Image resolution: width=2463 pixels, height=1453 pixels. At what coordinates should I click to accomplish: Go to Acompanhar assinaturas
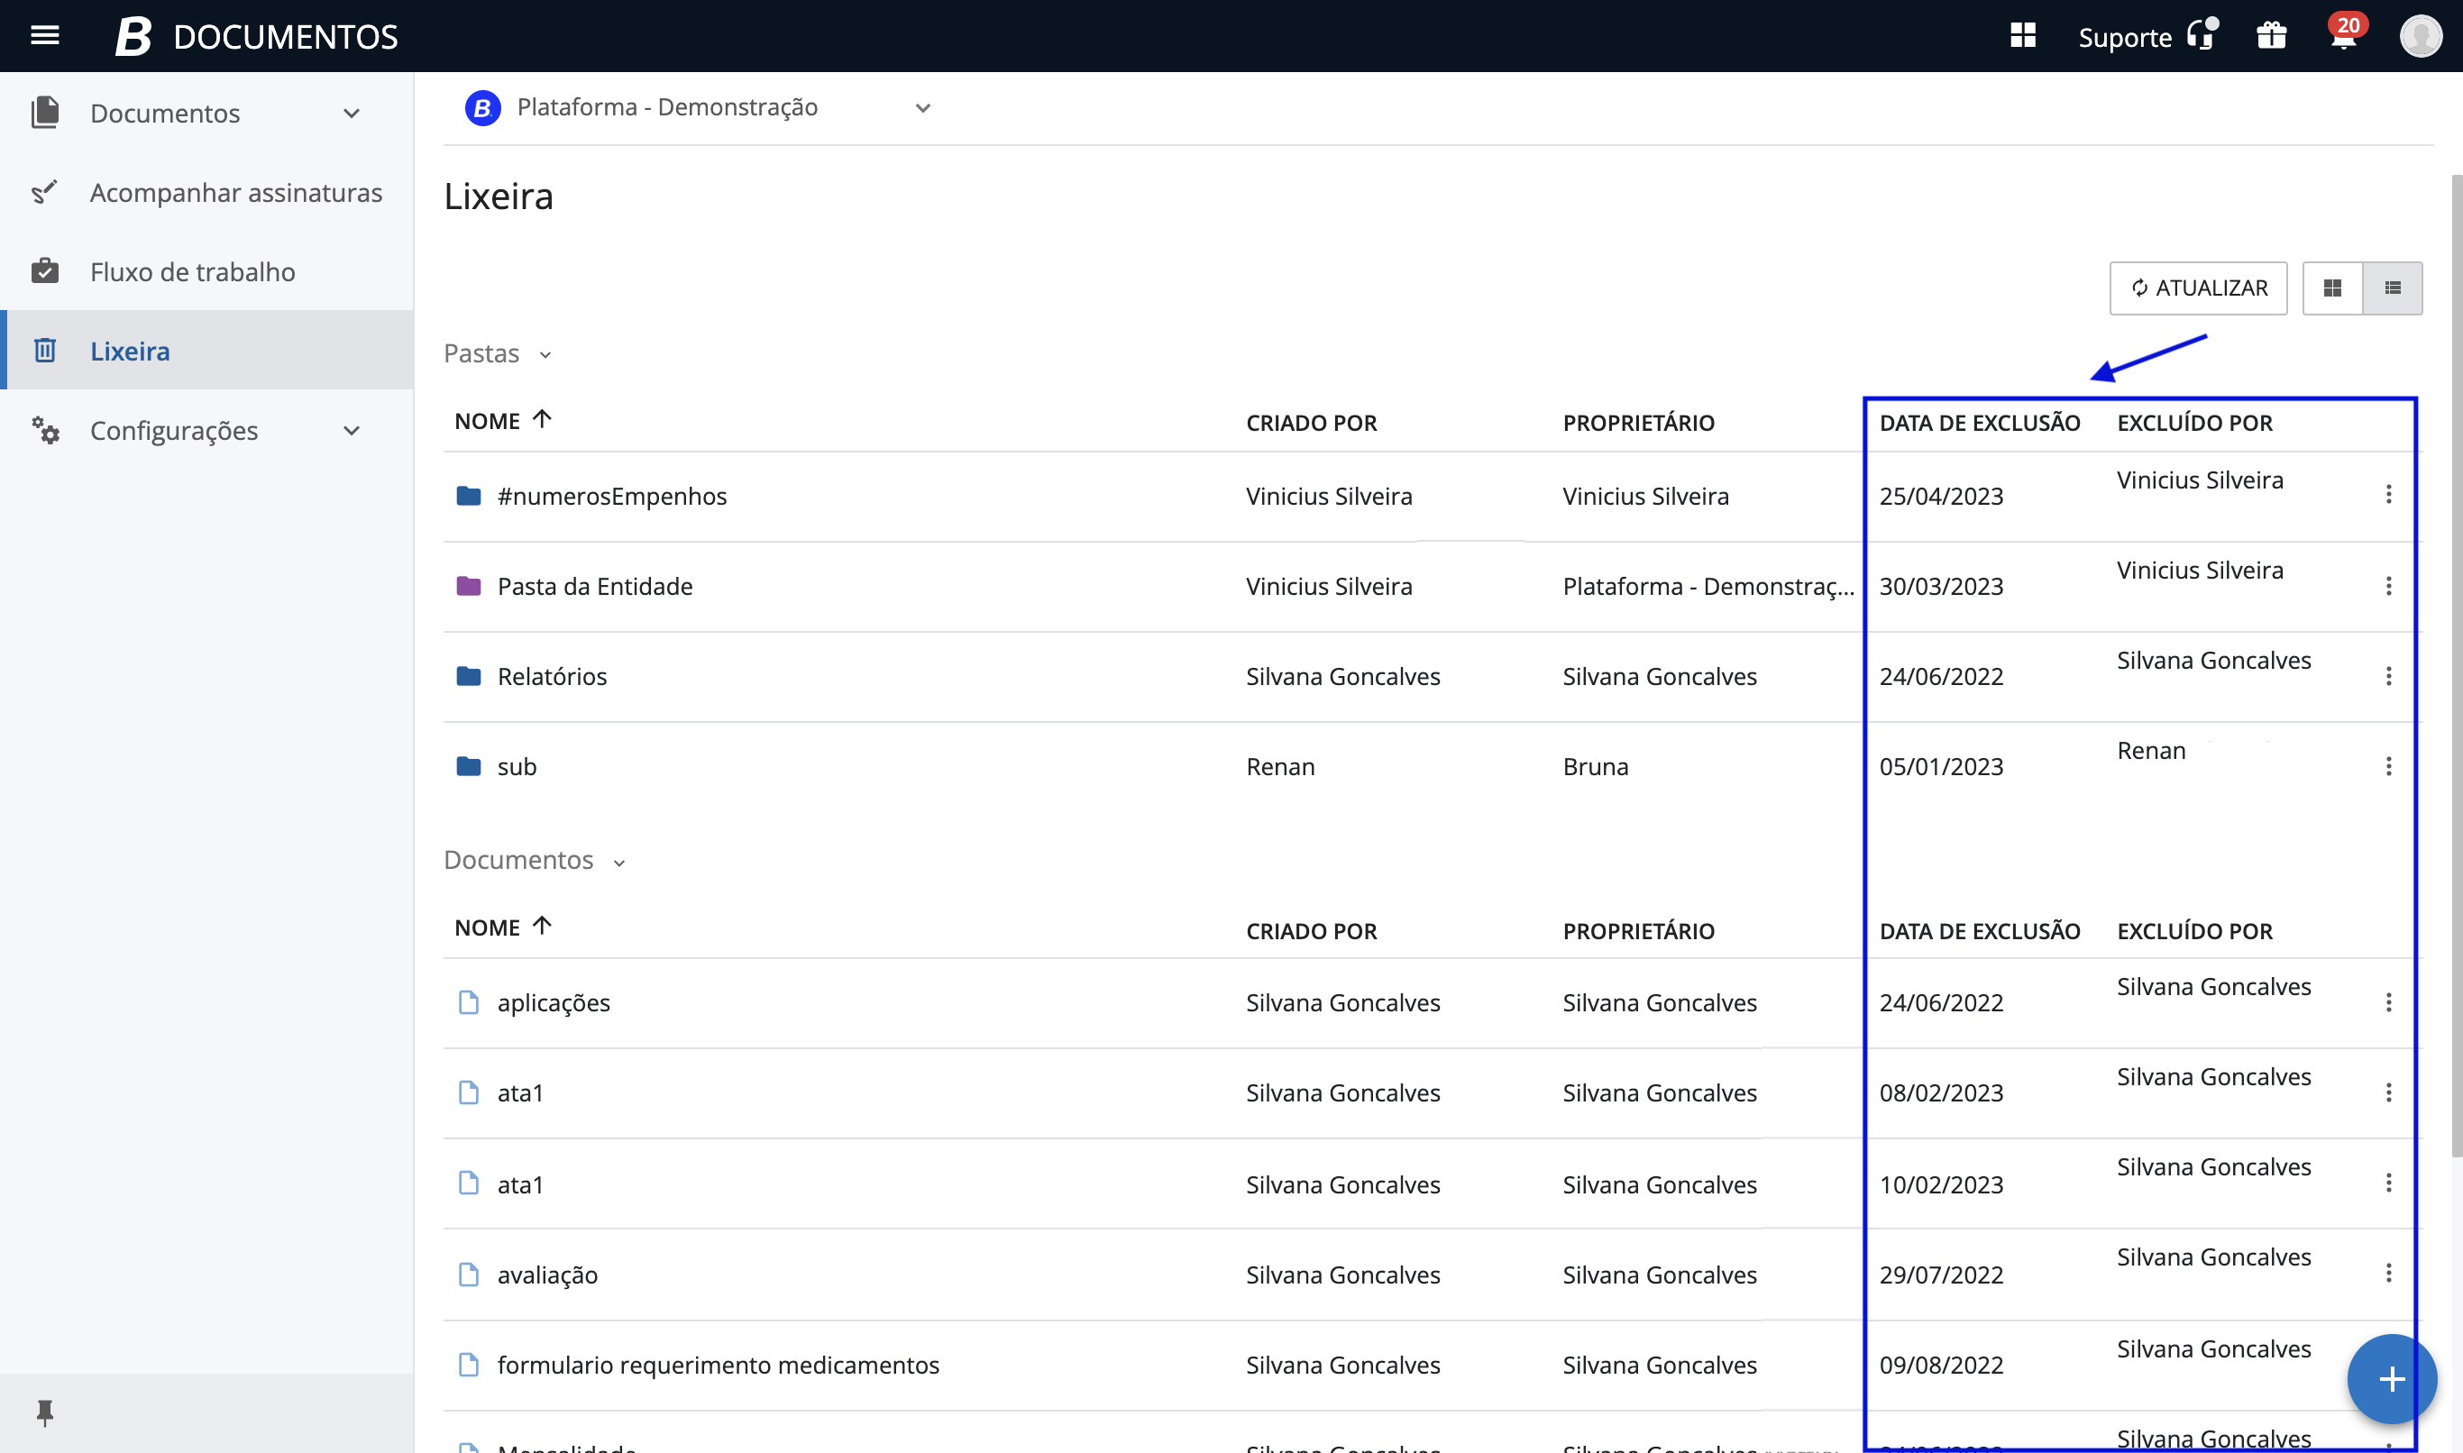(x=235, y=193)
